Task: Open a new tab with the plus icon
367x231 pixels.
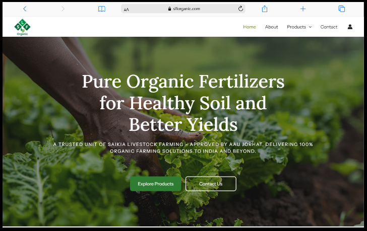Action: click(303, 9)
